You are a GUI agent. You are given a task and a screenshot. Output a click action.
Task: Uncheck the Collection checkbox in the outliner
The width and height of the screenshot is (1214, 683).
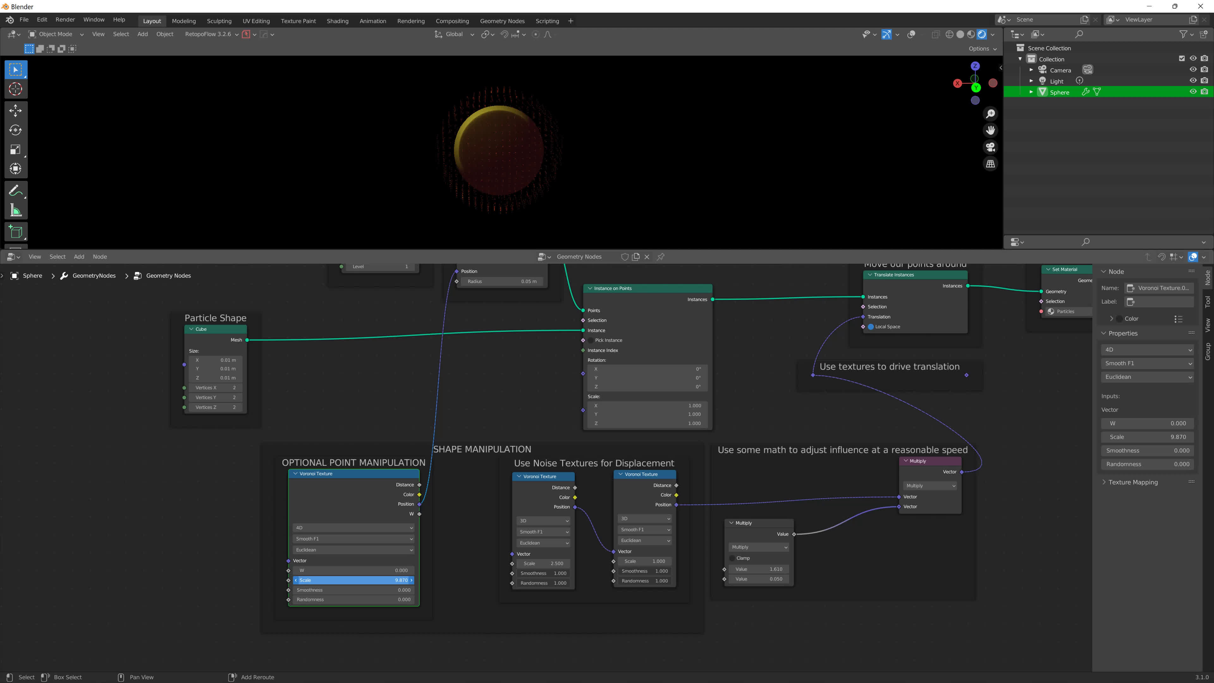tap(1182, 58)
